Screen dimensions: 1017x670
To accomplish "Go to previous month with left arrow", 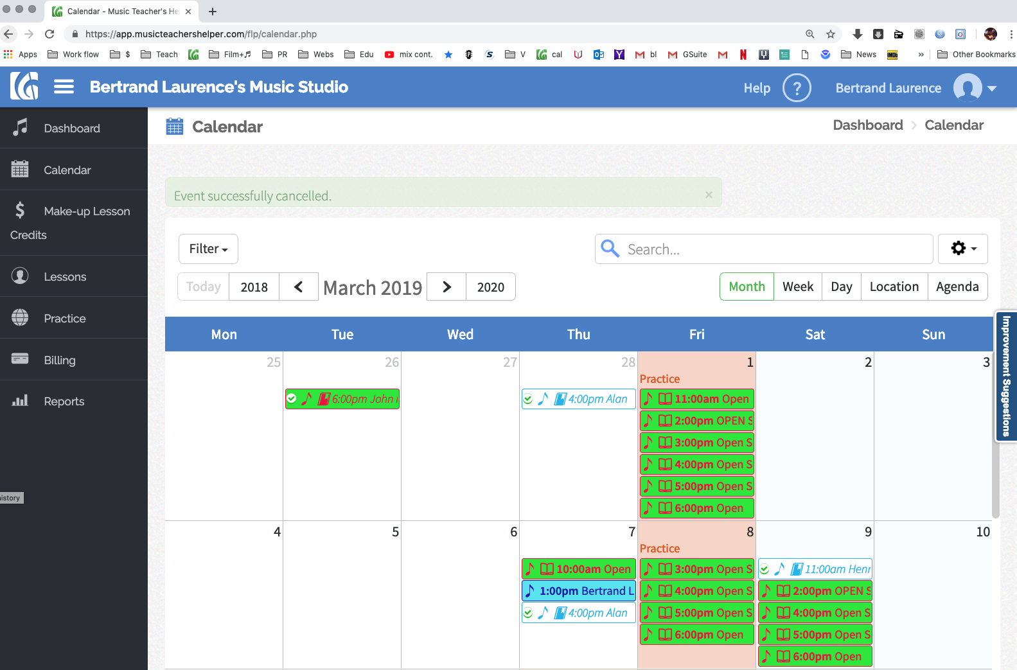I will [299, 287].
